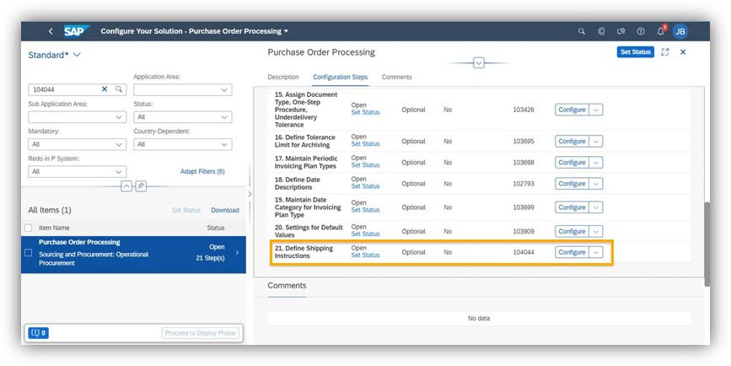Collapse the filter header with the up chevron
The height and width of the screenshot is (366, 731).
click(126, 186)
